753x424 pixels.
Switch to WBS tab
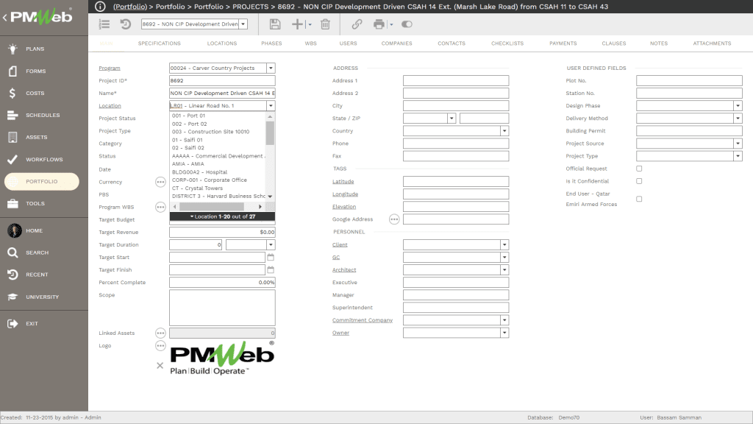[x=311, y=43]
